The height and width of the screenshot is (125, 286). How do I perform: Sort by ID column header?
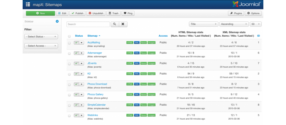click(259, 36)
